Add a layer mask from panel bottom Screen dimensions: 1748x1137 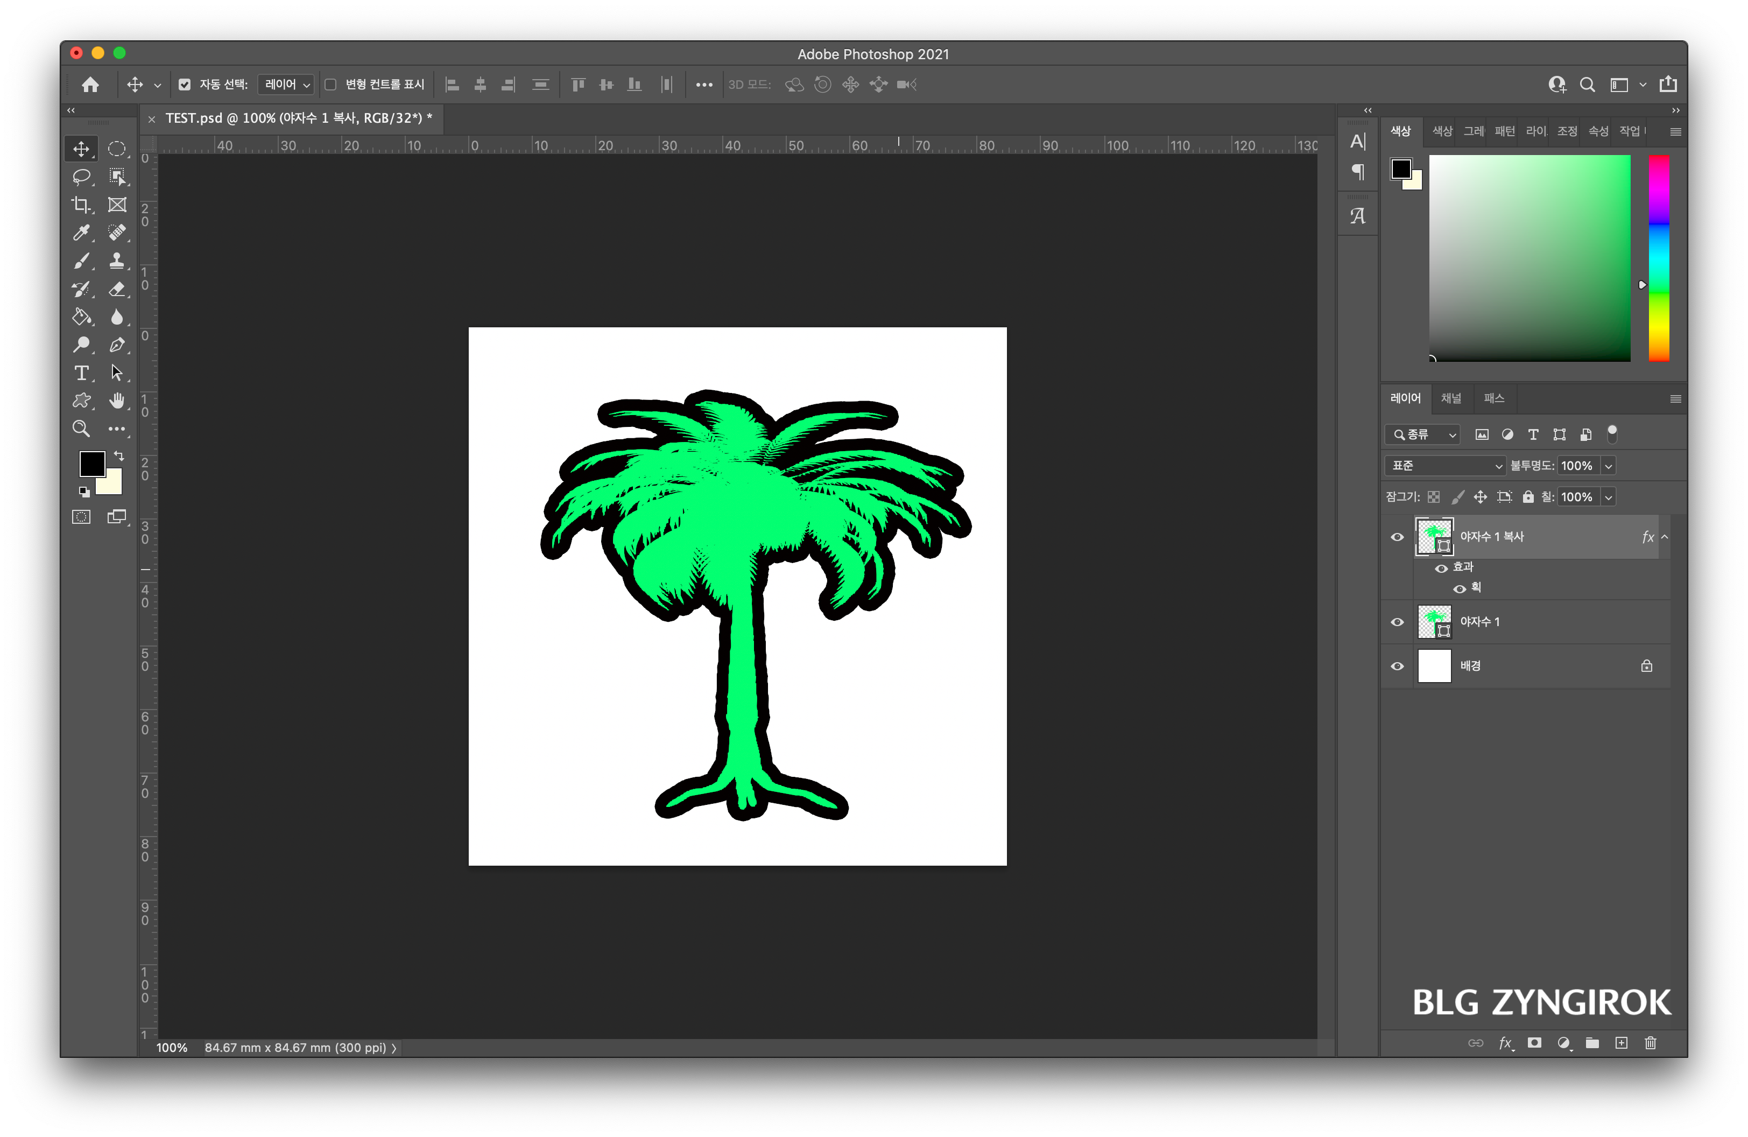coord(1534,1043)
